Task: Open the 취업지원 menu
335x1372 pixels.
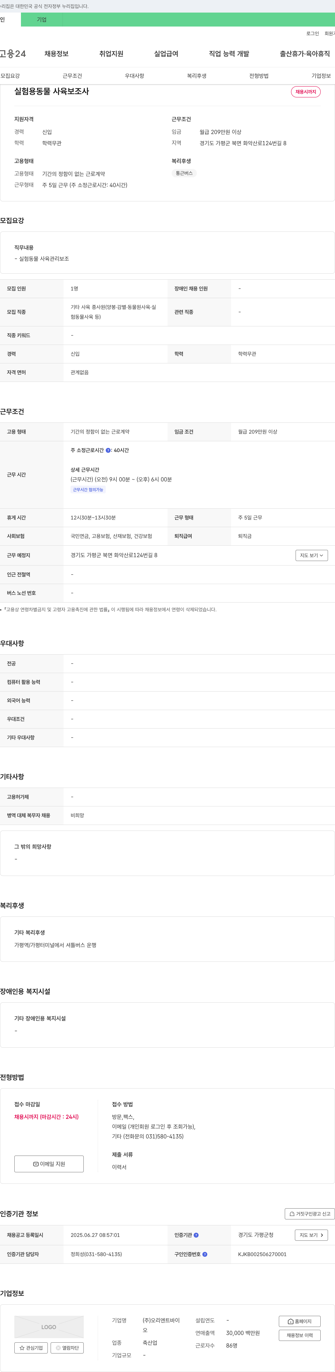Action: click(x=111, y=54)
